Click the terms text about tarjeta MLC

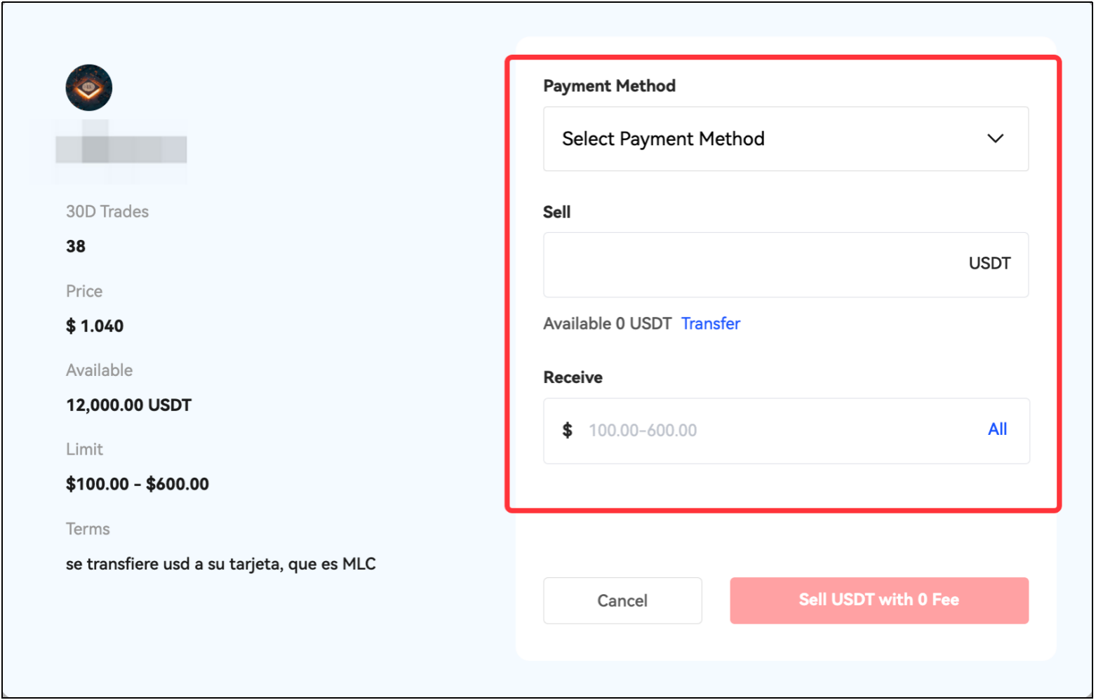click(221, 564)
